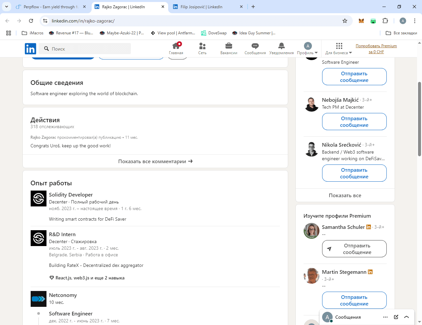Switch to Filip Josipović LinkedIn tab
422x325 pixels.
[208, 7]
